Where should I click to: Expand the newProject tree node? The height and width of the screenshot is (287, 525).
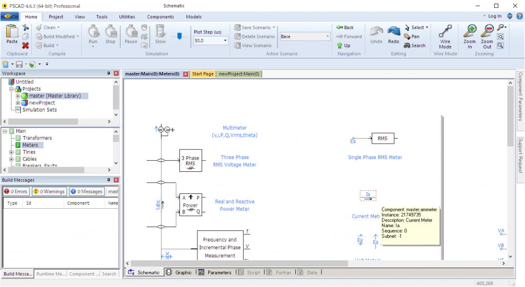tap(18, 103)
